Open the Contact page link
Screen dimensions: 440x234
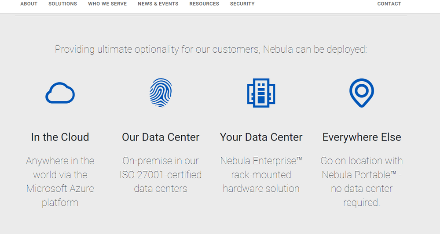(389, 4)
